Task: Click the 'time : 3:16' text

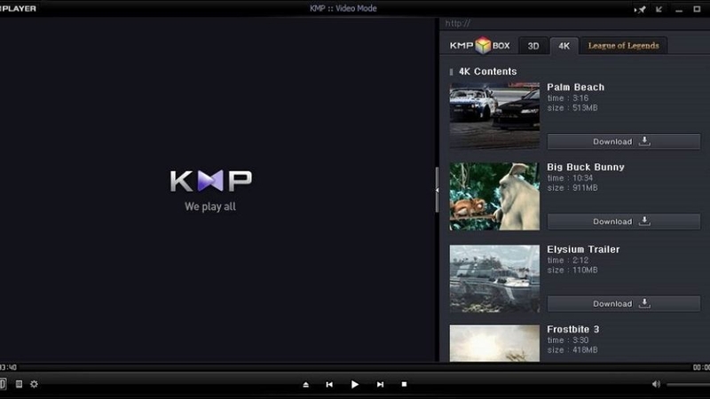Action: point(568,98)
